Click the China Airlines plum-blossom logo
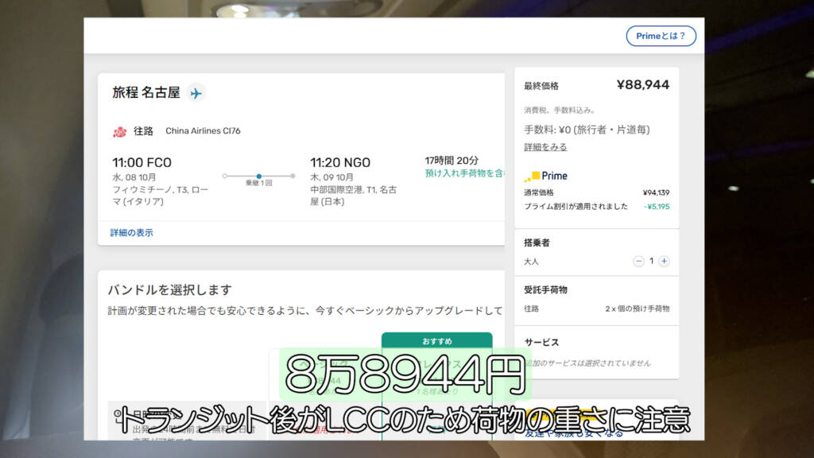The height and width of the screenshot is (458, 814). pyautogui.click(x=120, y=131)
